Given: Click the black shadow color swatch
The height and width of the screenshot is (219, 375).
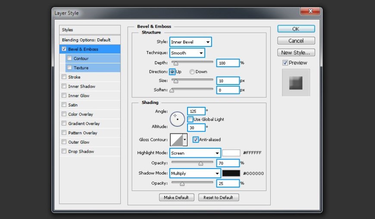Looking at the screenshot, I should click(231, 173).
